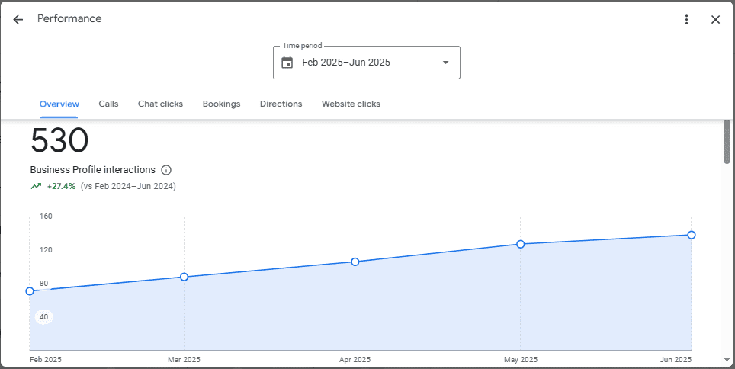This screenshot has width=735, height=369.
Task: Click the calendar icon in Time period
Action: [287, 63]
